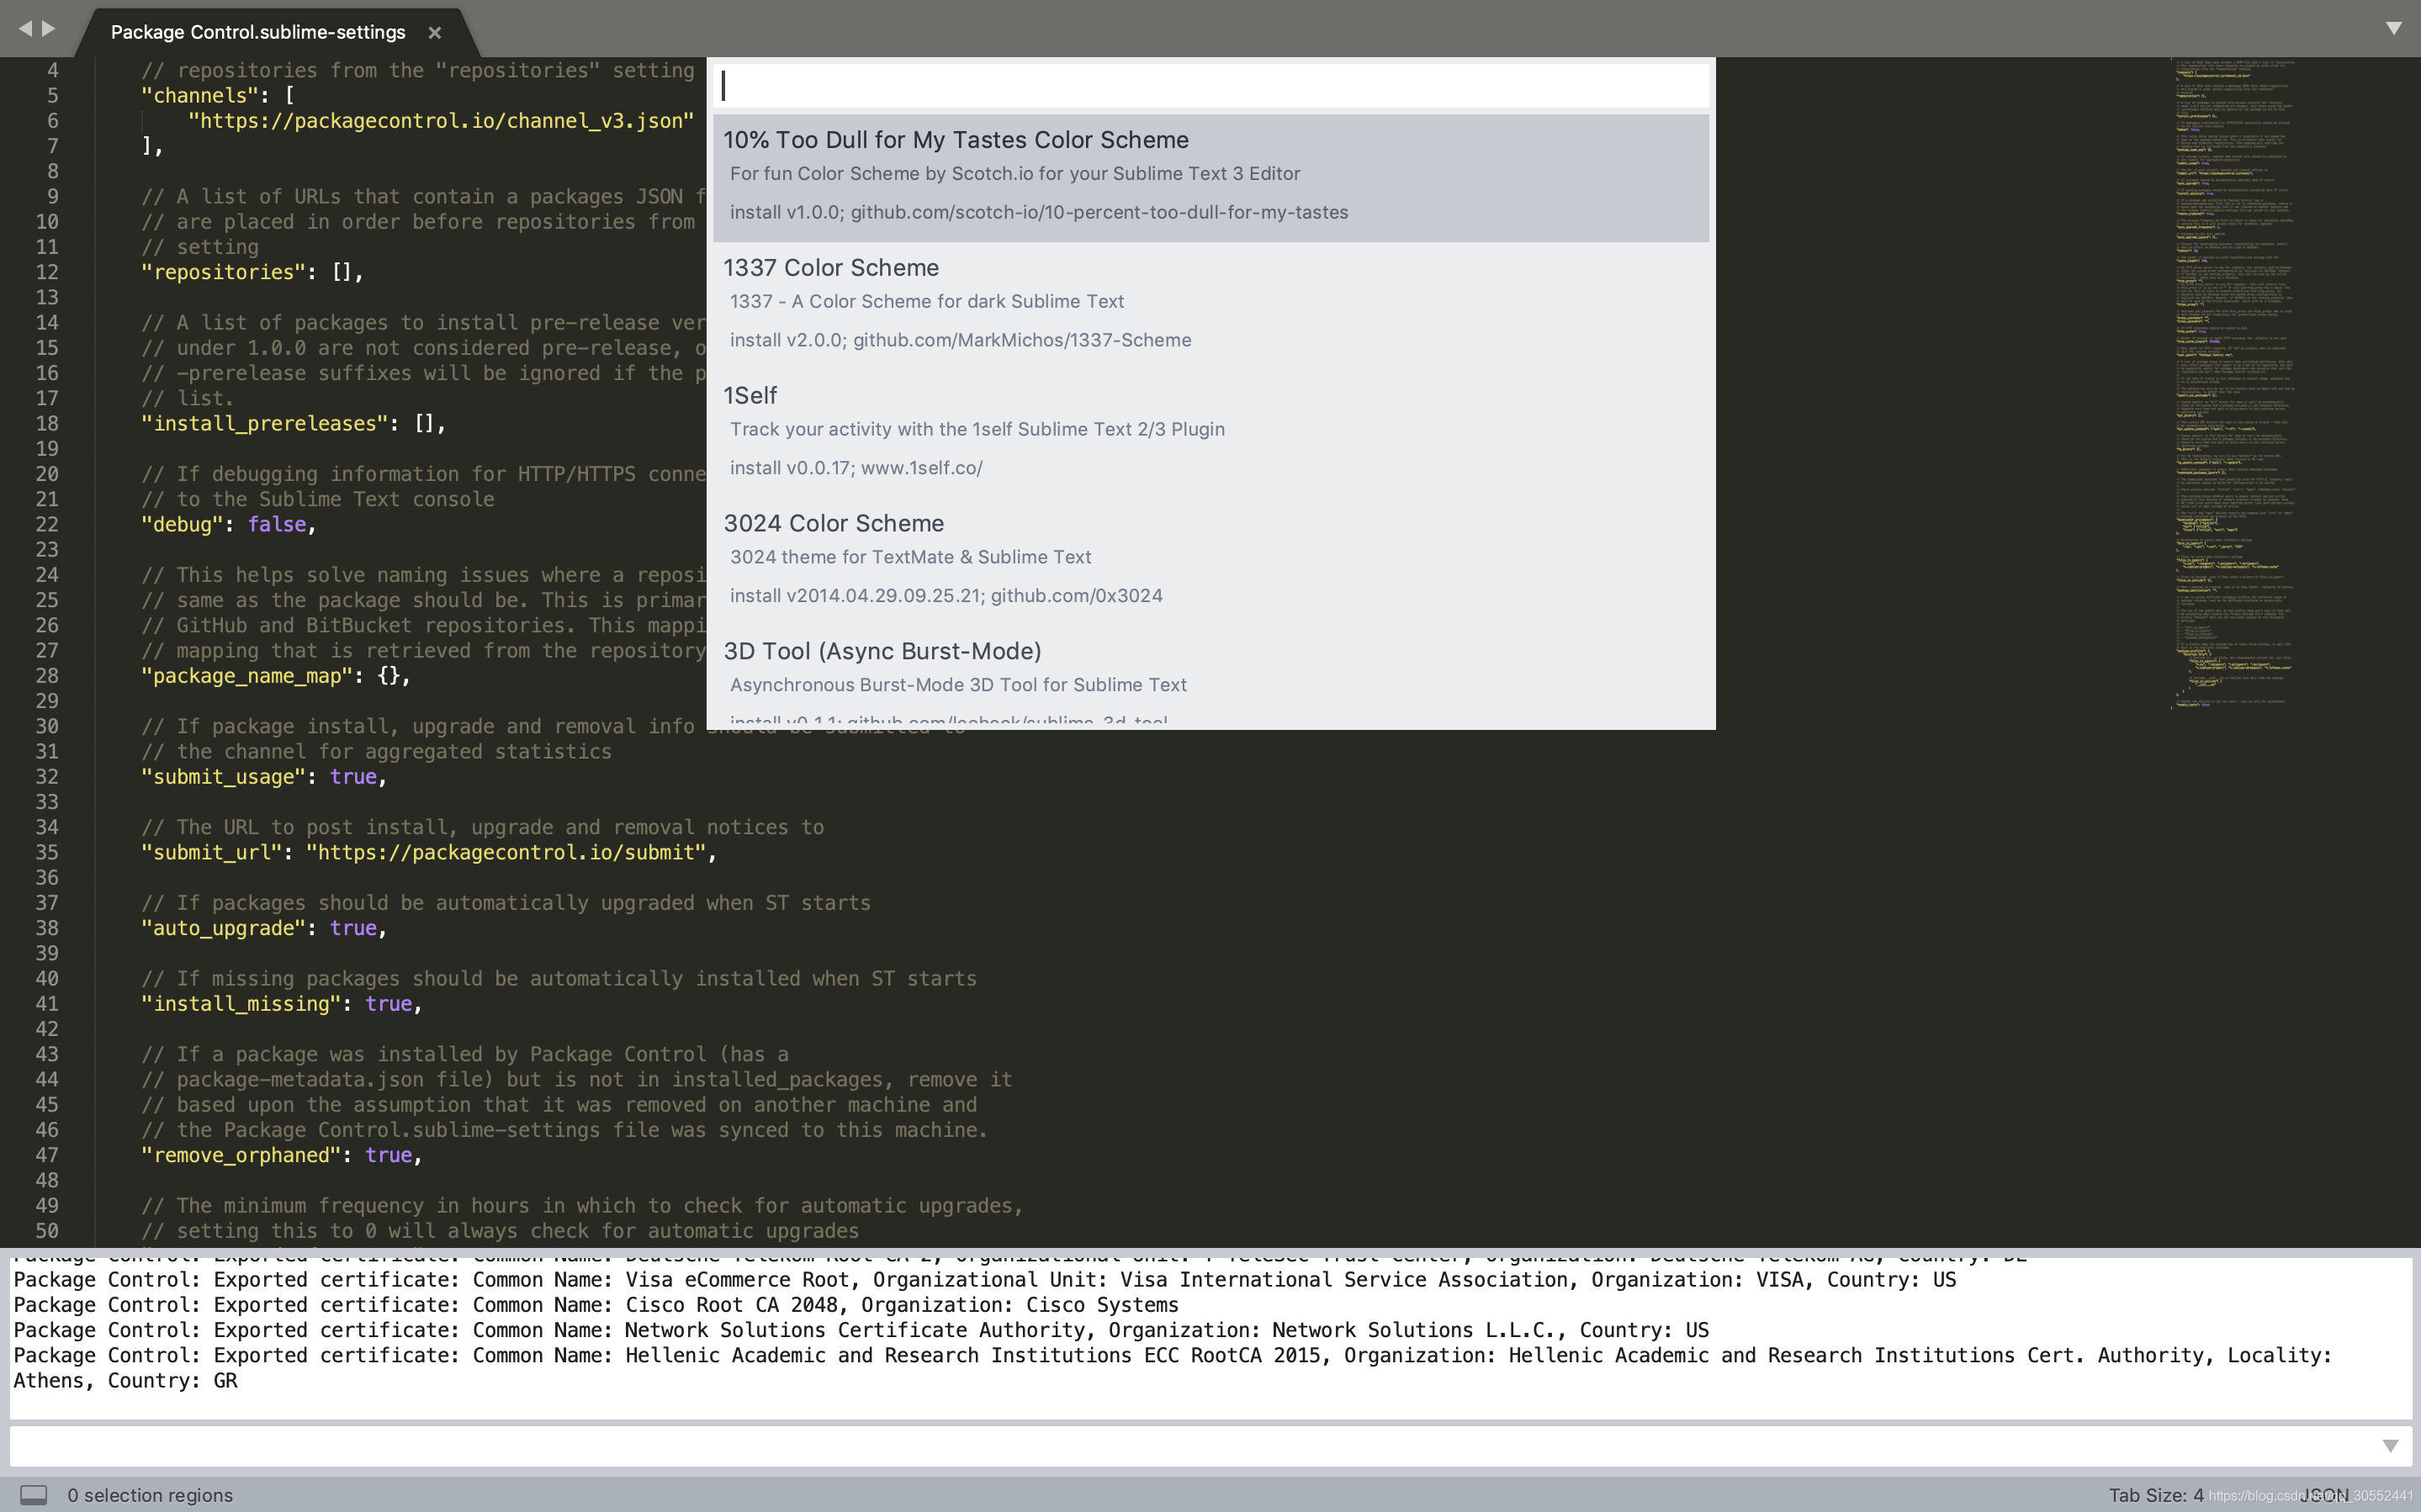Open the console history dropdown arrow
2421x1512 pixels.
coord(2390,1446)
